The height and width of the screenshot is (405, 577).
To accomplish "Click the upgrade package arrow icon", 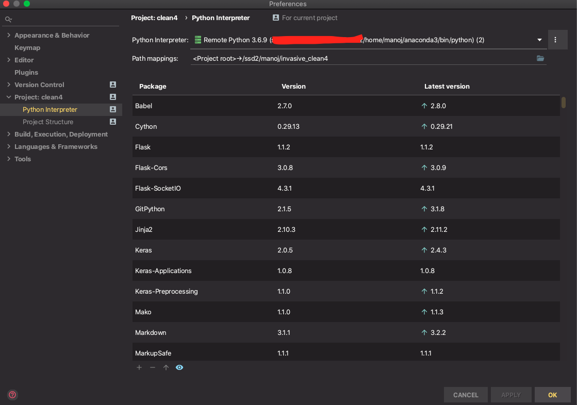I will point(166,367).
